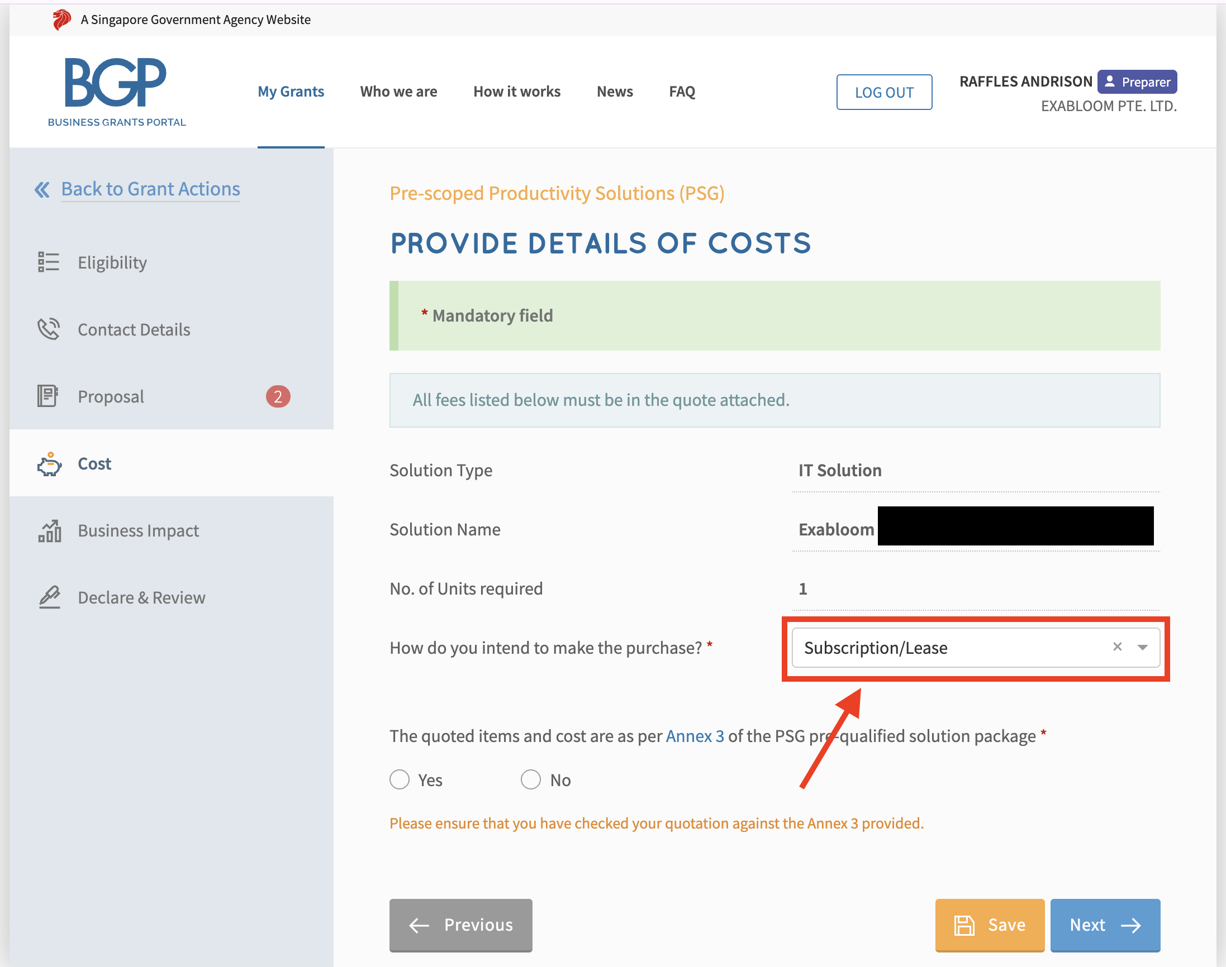
Task: Select the No radio button
Action: [x=531, y=779]
